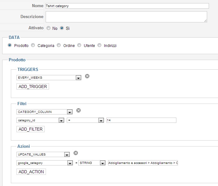
Task: Remove the EVERY_WEEKS trigger row
Action: 87,76
